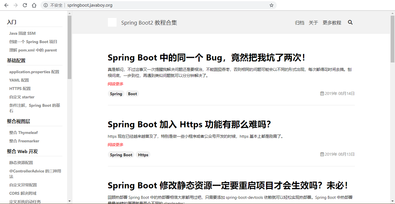Select the Https tag
Viewport: 395px width, 204px height.
[143, 155]
